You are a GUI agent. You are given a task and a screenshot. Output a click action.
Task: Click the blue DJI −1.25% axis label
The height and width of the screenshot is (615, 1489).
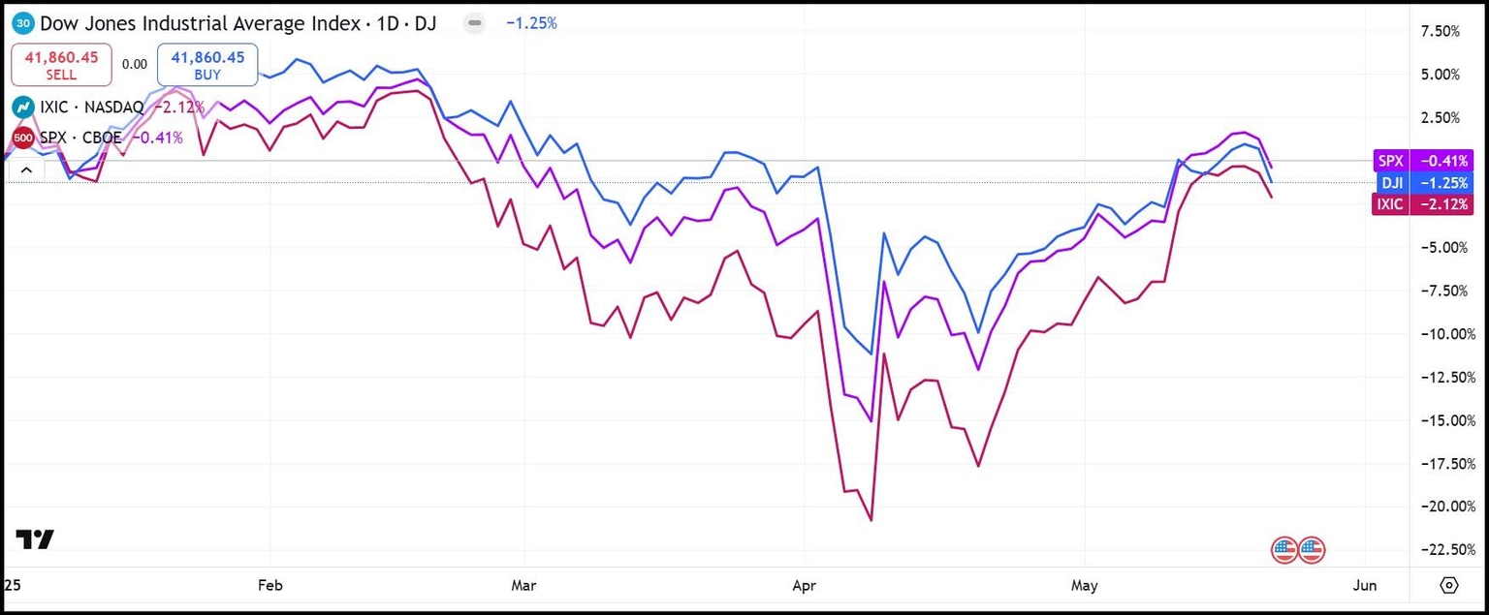[x=1422, y=182]
